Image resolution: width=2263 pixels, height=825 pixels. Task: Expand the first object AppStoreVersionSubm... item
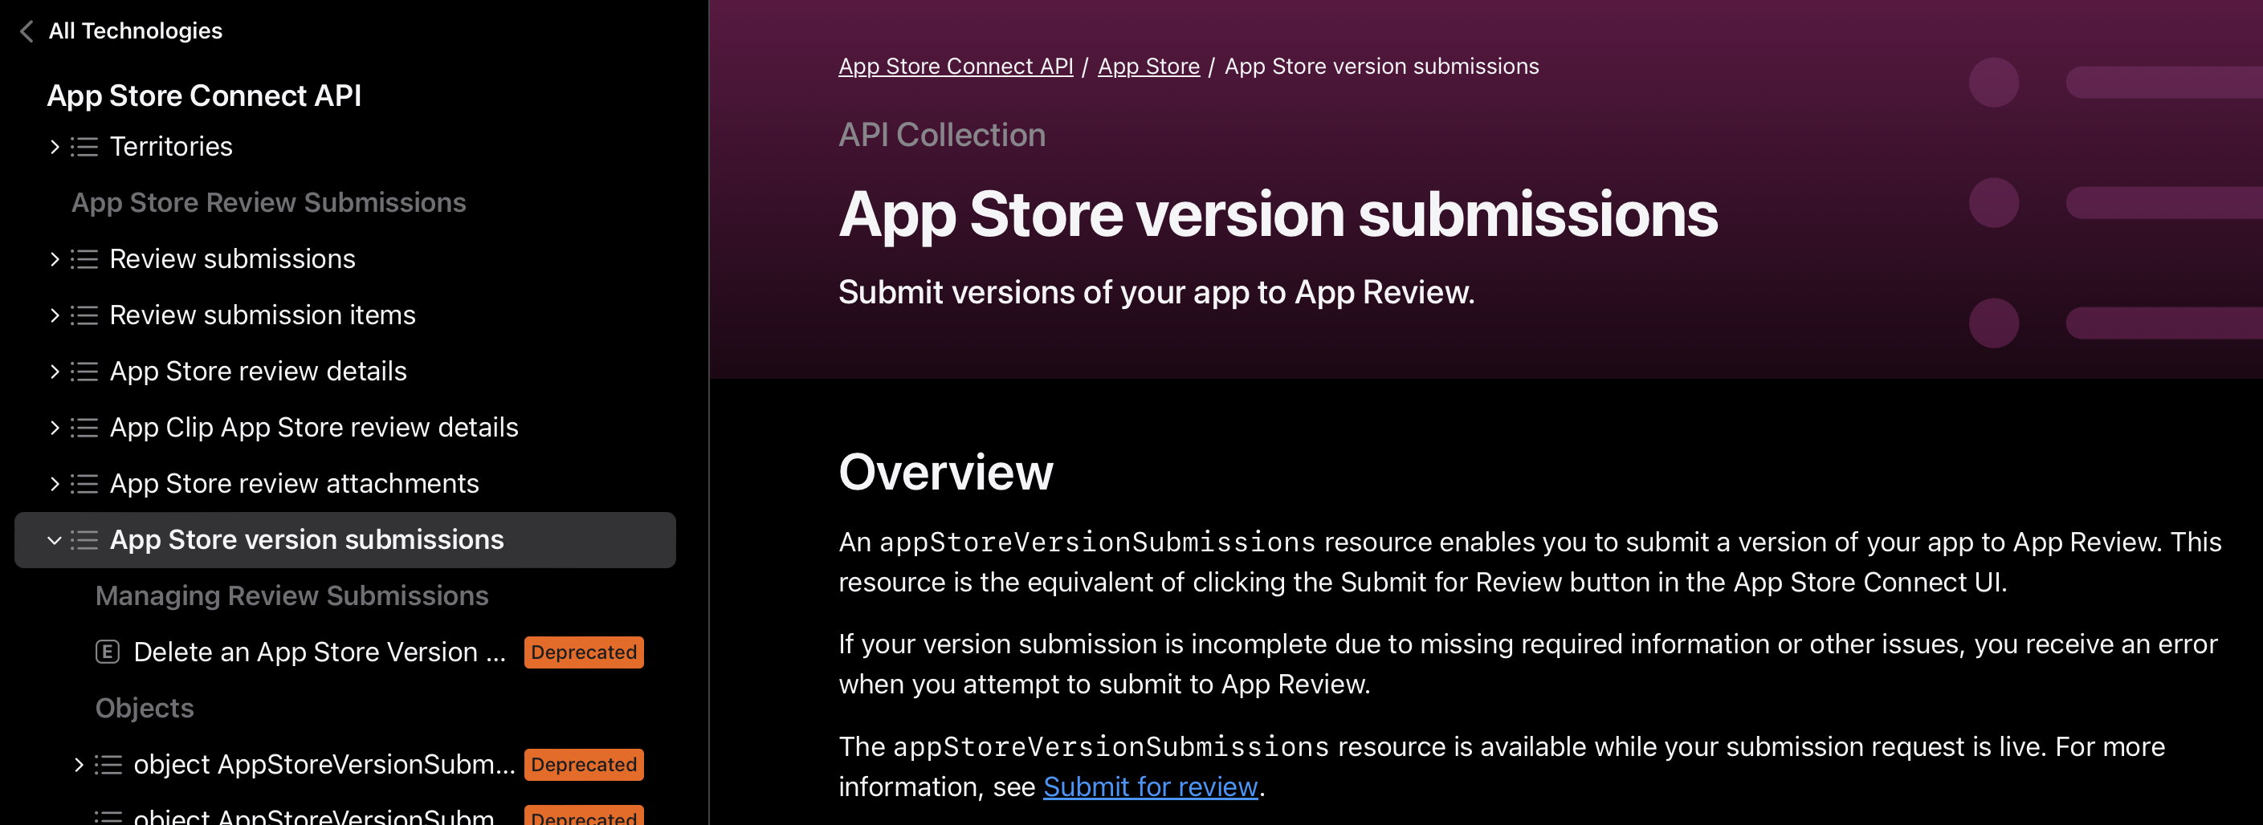[x=78, y=765]
